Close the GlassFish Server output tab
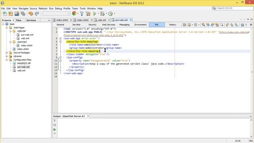 click(x=88, y=116)
